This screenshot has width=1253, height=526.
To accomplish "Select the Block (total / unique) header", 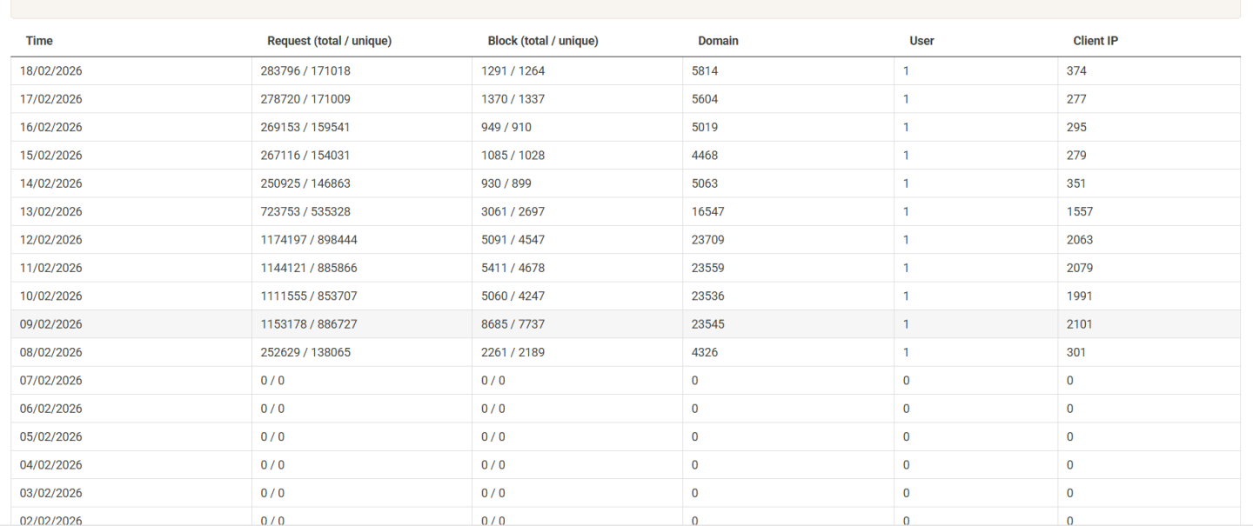I will (x=542, y=41).
